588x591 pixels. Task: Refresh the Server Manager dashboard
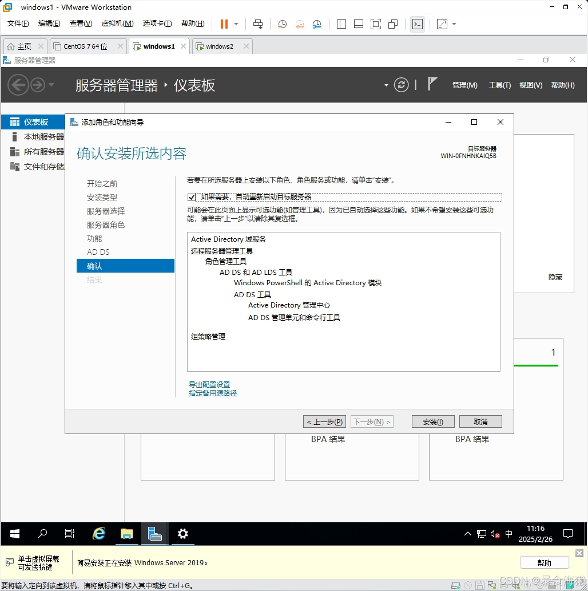pyautogui.click(x=402, y=85)
